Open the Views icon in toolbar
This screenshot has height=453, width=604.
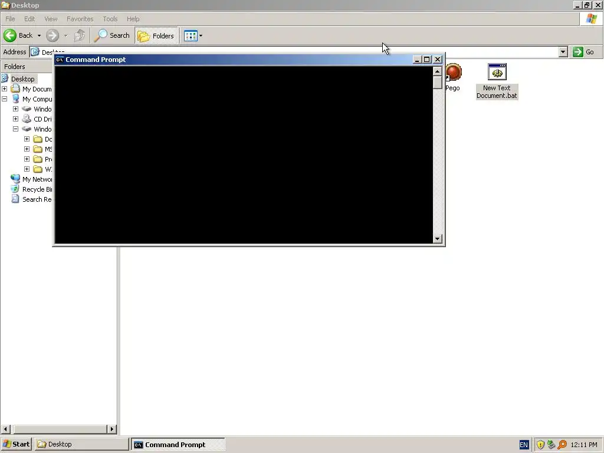pos(191,36)
